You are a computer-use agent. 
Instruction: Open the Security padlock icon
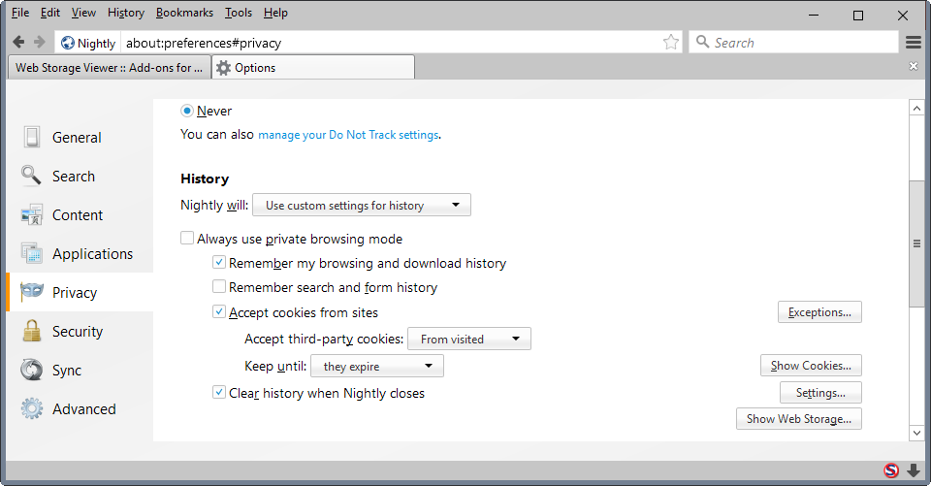coord(31,331)
